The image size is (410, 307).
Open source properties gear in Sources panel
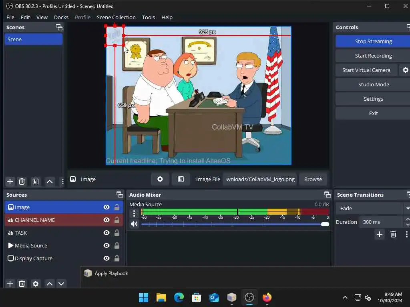[x=36, y=284]
